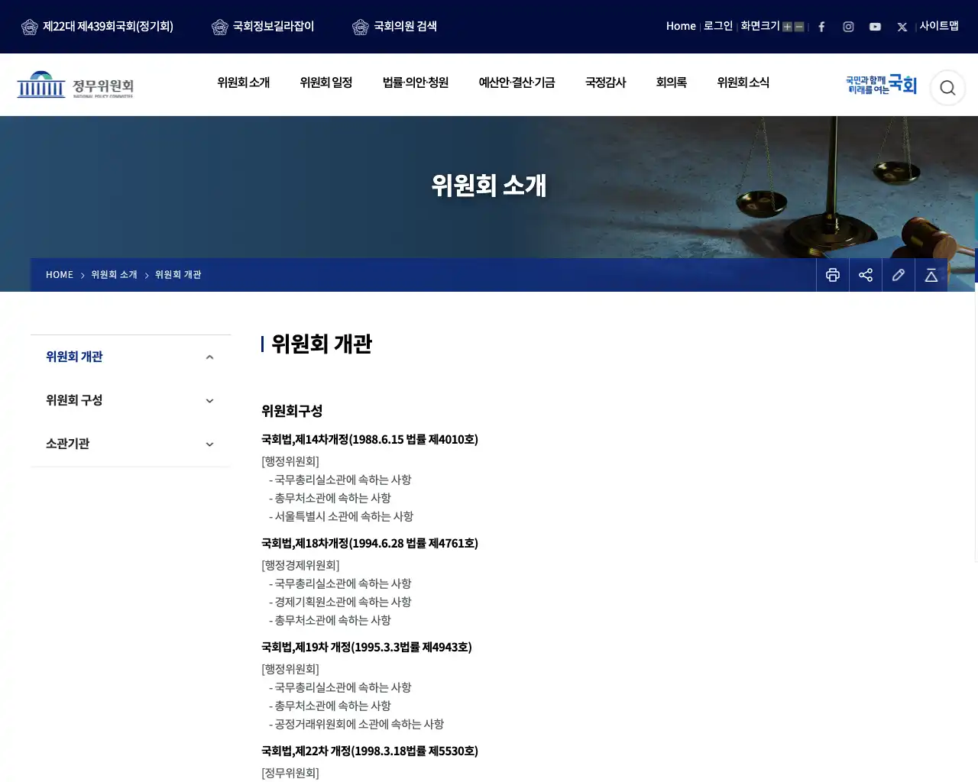Decrease screen size with minus icon

pyautogui.click(x=799, y=27)
